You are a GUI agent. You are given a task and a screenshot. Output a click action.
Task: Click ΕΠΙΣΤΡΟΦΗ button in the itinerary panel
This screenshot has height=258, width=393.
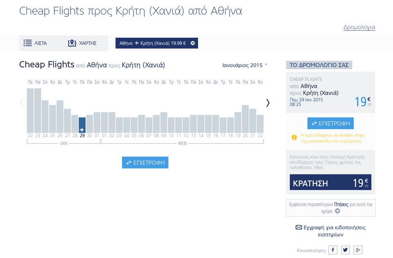click(330, 123)
